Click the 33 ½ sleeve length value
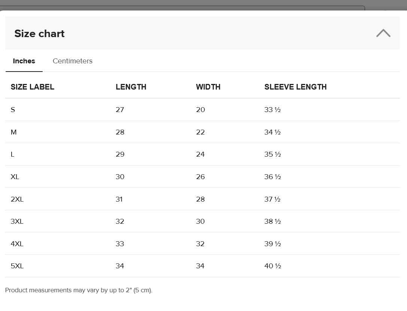 click(273, 110)
